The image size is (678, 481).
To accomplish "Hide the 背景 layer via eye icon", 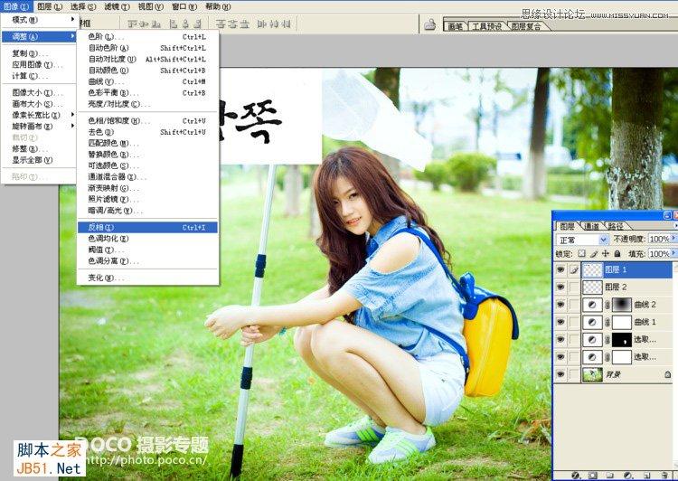I will click(560, 374).
